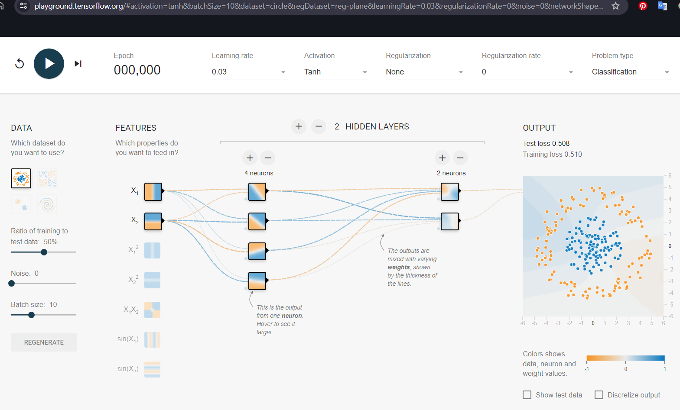Click the OUTPUT heading
This screenshot has width=680, height=410.
[x=539, y=128]
